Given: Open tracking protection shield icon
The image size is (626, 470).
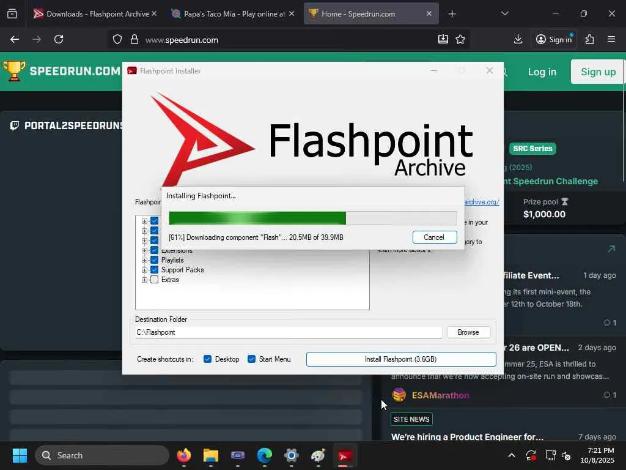Looking at the screenshot, I should [117, 39].
